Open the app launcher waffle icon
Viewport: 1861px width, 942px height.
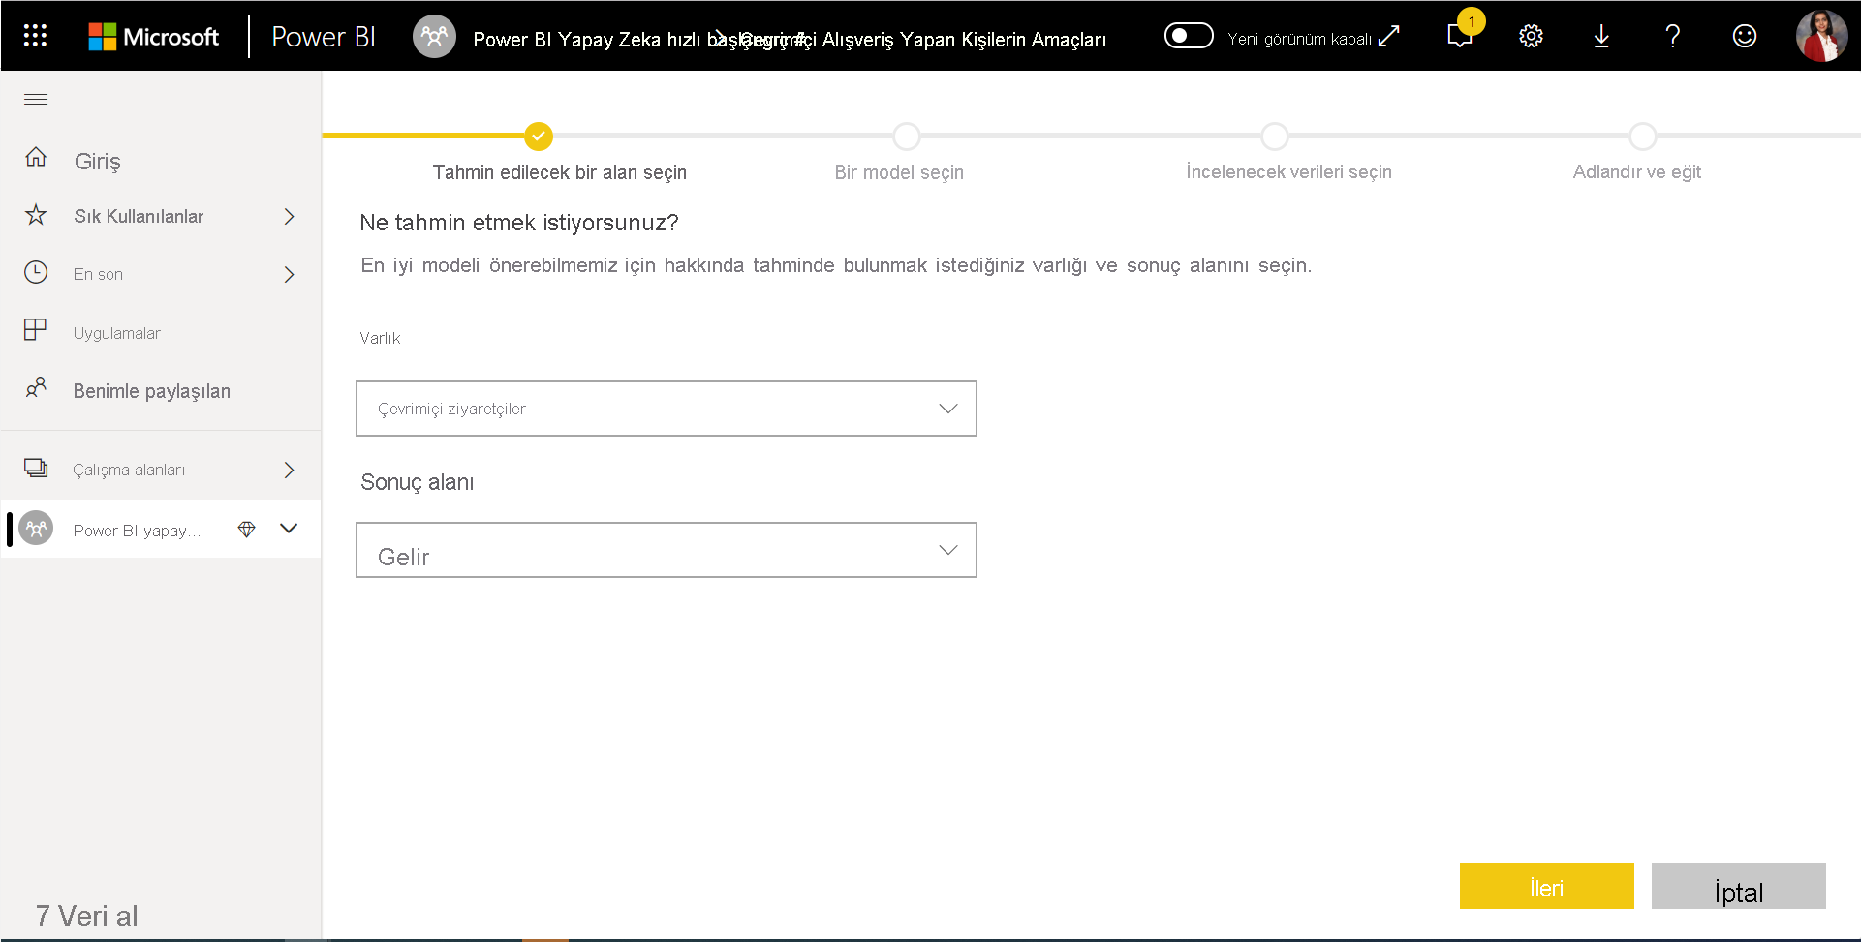(35, 36)
